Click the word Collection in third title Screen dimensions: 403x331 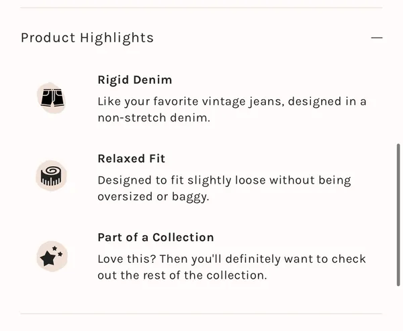pos(183,237)
